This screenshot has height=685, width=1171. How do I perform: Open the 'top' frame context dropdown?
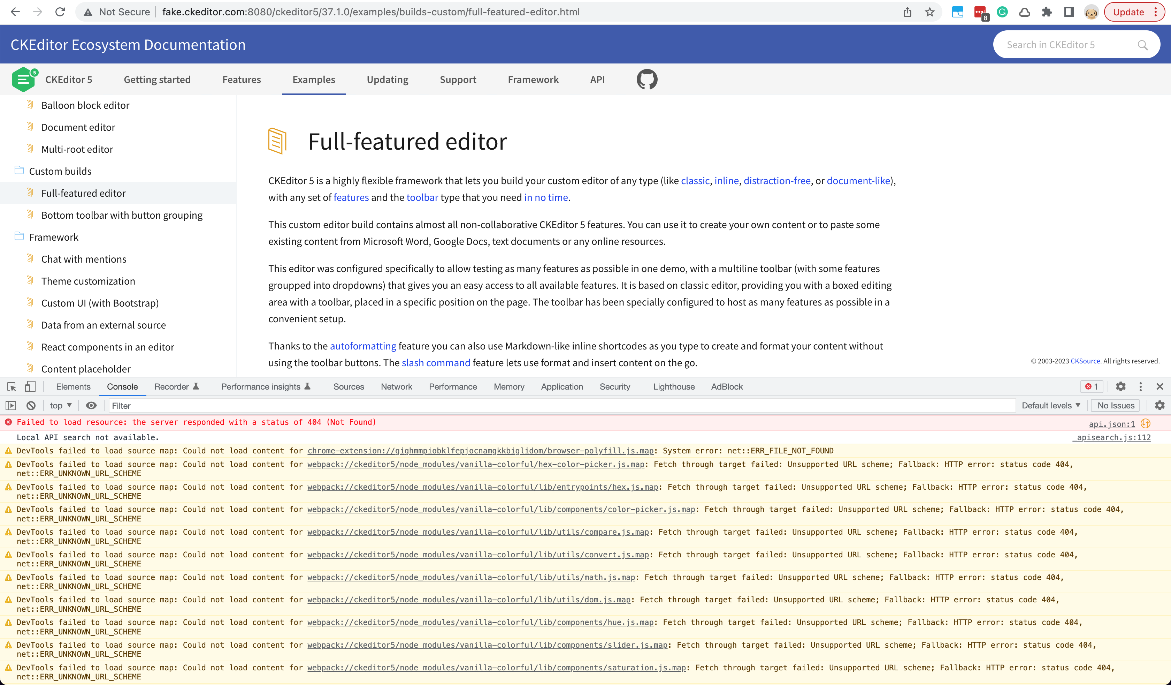click(60, 405)
